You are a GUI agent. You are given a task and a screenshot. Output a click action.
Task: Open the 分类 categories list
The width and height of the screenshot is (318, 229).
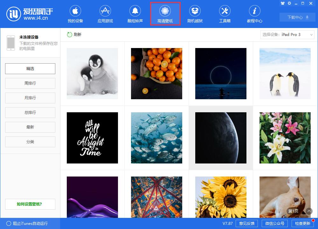click(30, 142)
